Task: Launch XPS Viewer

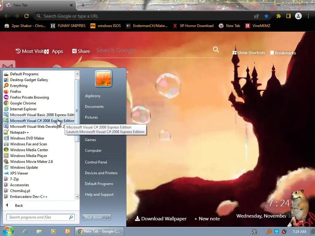Action: [39, 173]
